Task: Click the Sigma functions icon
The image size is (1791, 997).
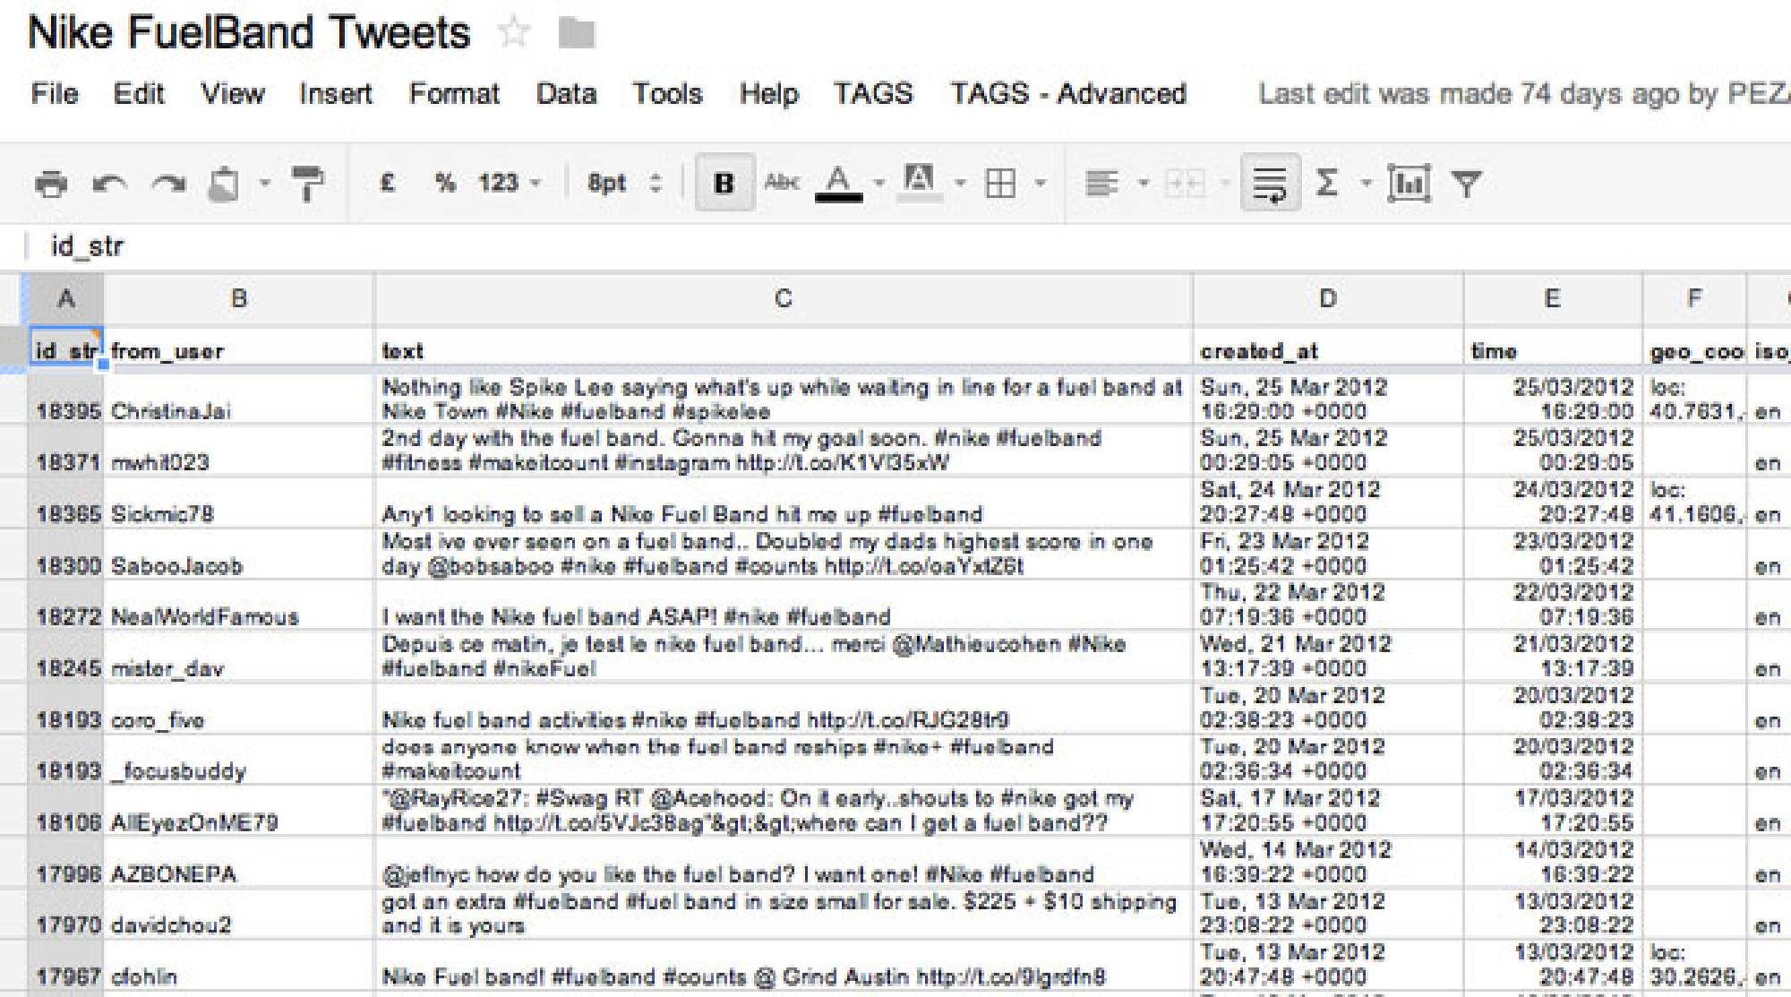Action: click(x=1326, y=184)
